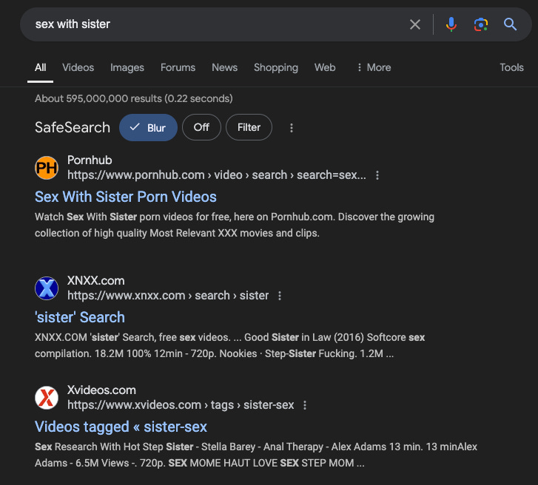Open the News tab
Screen dimensions: 538x485
[224, 67]
